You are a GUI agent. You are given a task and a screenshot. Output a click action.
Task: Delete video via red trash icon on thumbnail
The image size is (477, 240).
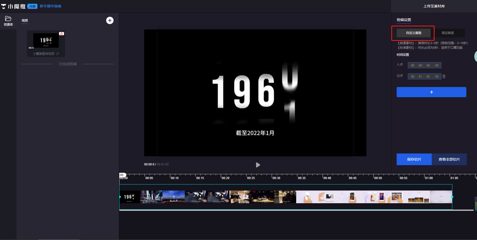coord(61,33)
